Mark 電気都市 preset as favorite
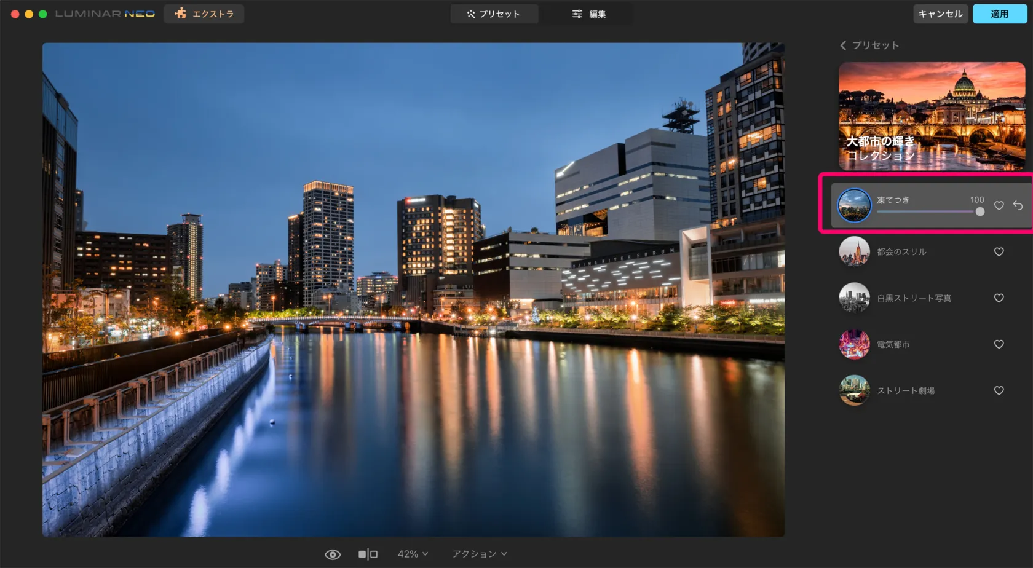 tap(999, 344)
